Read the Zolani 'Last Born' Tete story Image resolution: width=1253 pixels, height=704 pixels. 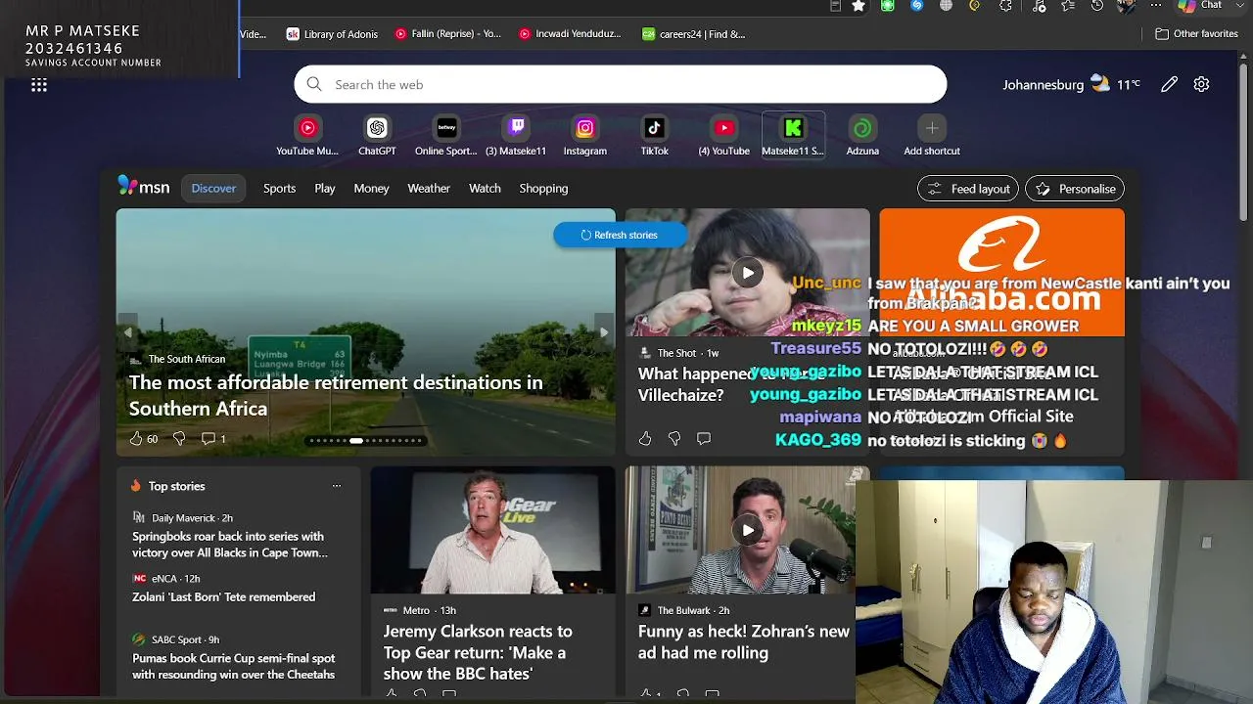click(224, 597)
